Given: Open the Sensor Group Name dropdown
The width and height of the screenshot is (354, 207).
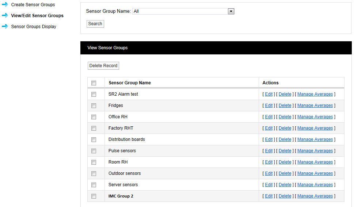Looking at the screenshot, I should tap(231, 11).
